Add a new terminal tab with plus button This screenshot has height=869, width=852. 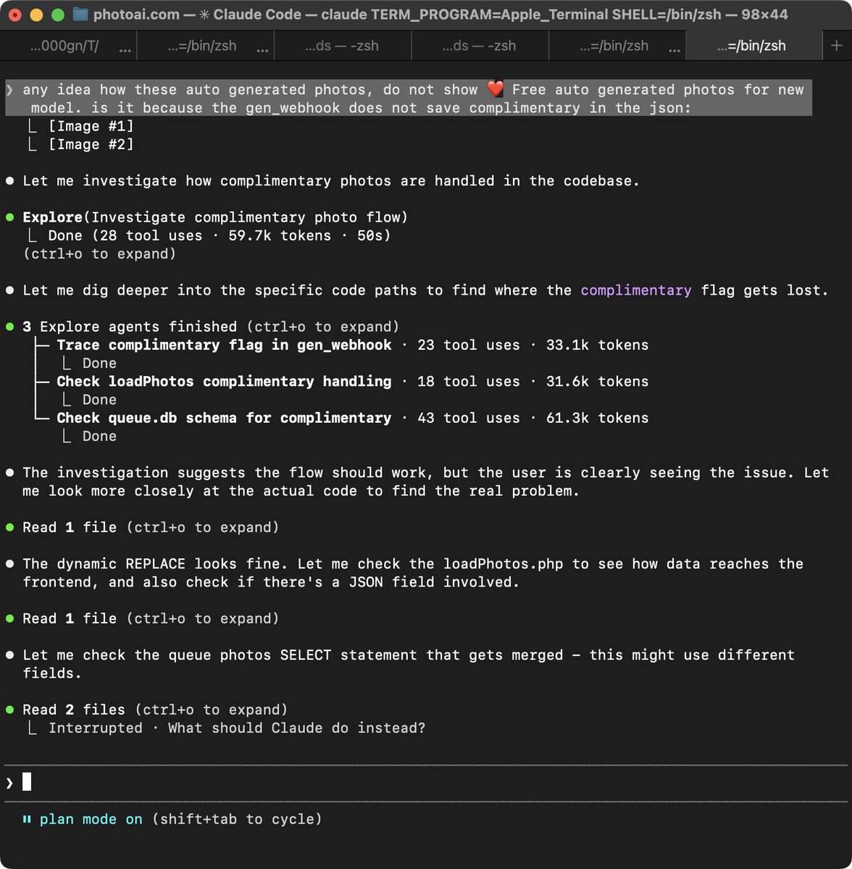[836, 46]
